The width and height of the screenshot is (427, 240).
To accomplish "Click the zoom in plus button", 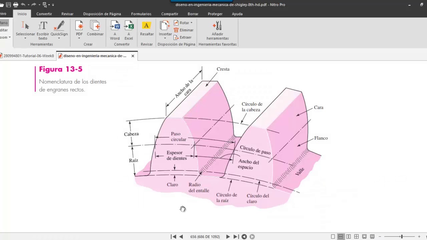I will [x=419, y=237].
